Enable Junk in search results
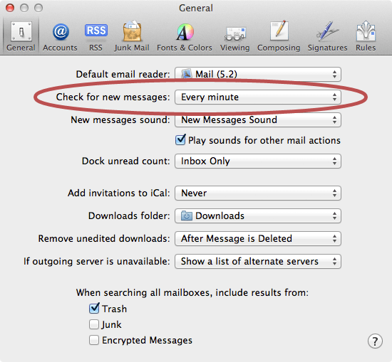Screen dimensions: 392x362 point(94,324)
